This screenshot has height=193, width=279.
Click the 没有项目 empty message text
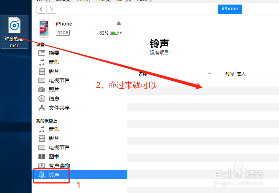pyautogui.click(x=159, y=53)
